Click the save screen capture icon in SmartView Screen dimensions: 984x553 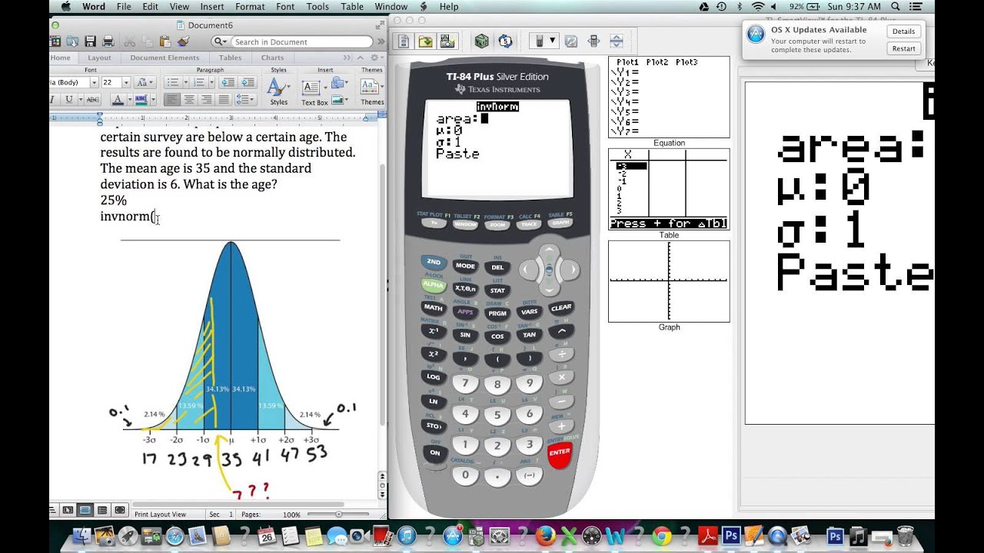click(447, 41)
